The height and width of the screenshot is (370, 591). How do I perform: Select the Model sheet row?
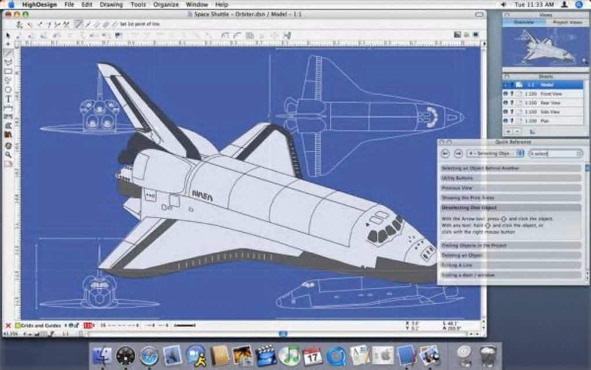coord(543,85)
